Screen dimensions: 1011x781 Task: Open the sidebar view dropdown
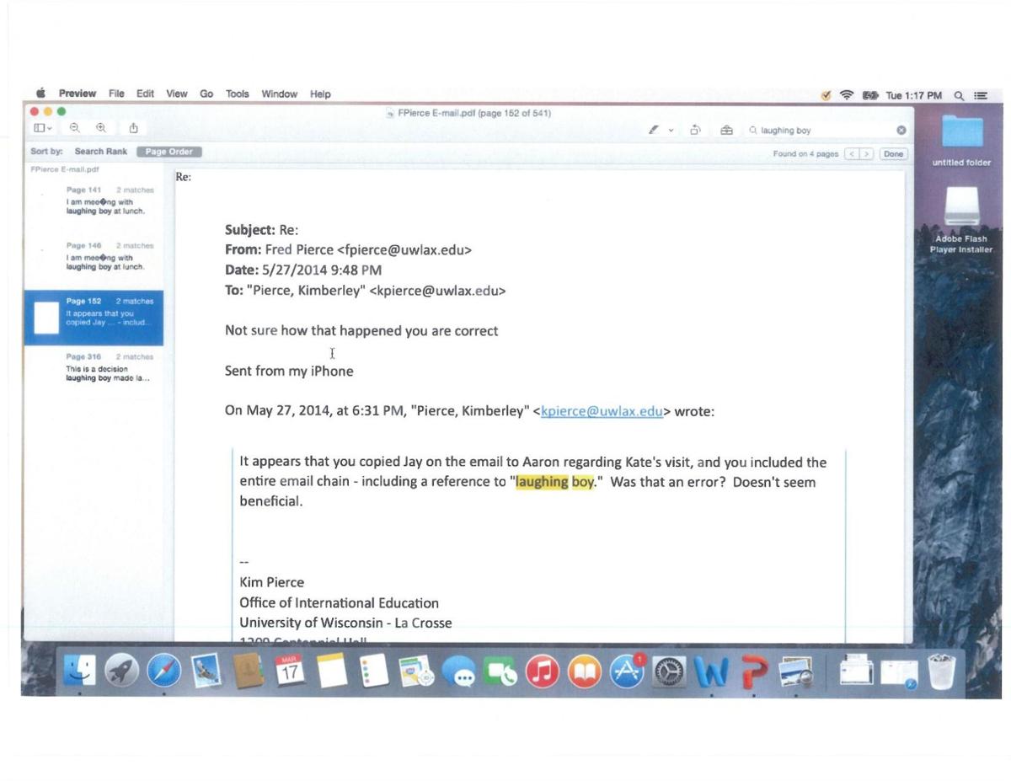(43, 128)
